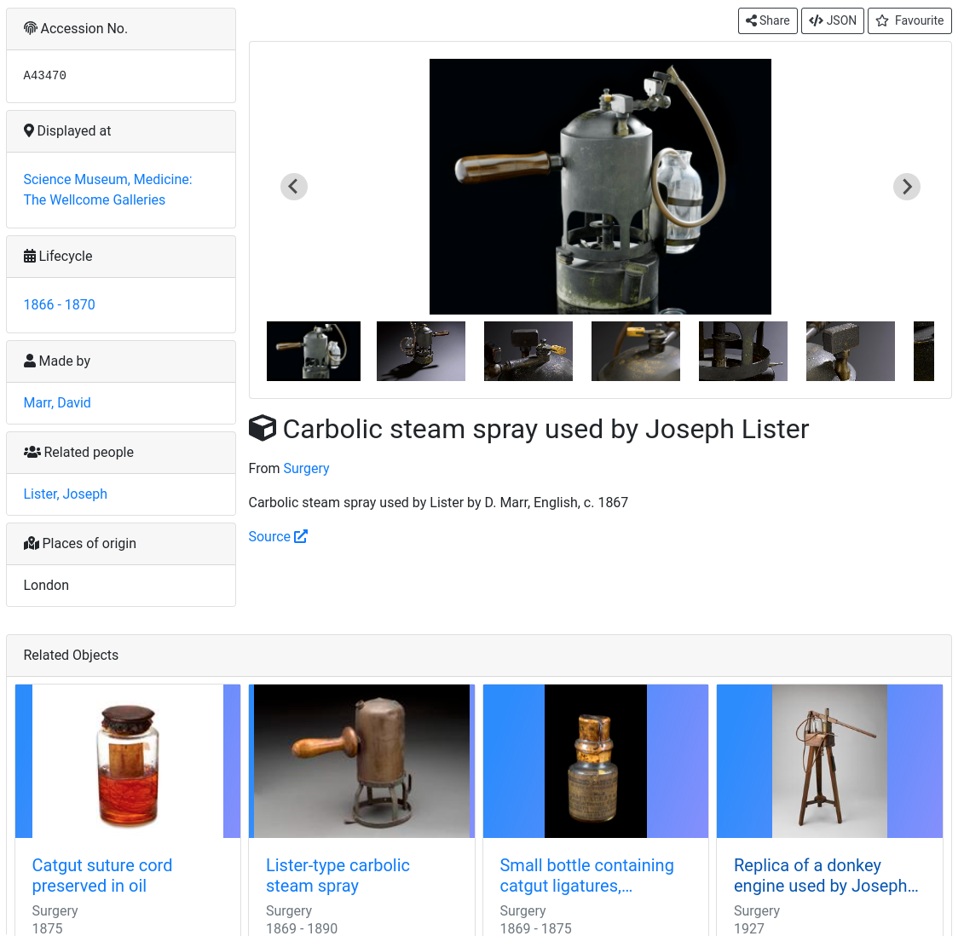964x936 pixels.
Task: Click the fingerprint icon by Accession No.
Action: click(x=30, y=27)
